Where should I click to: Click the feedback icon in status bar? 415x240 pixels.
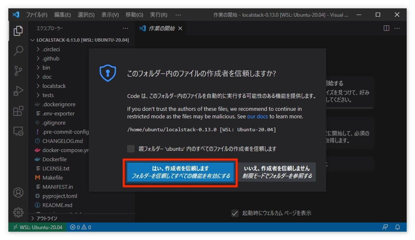385,227
